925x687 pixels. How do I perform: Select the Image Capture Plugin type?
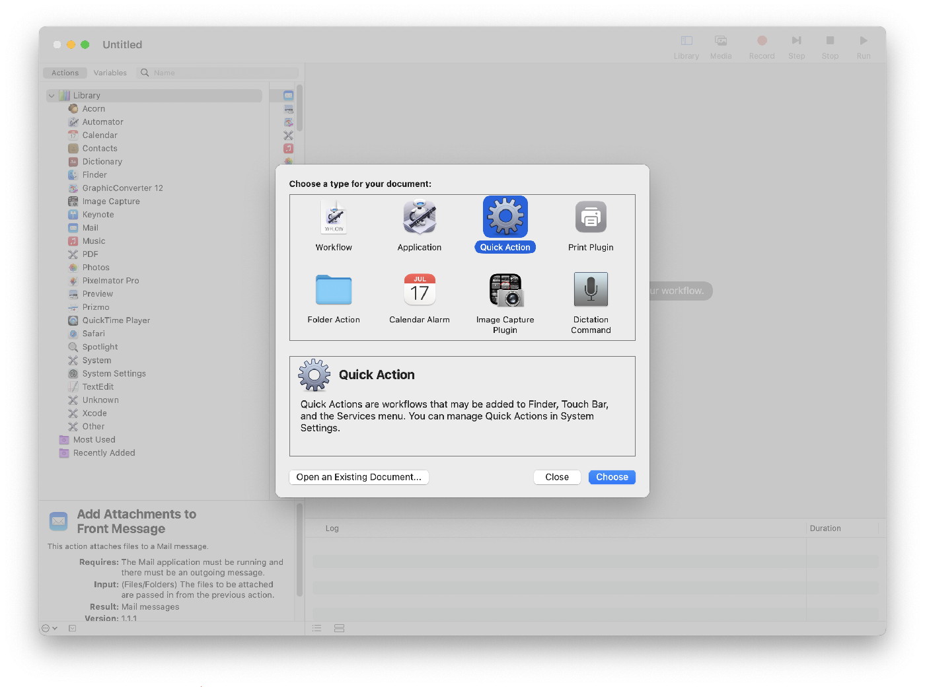[x=505, y=303]
